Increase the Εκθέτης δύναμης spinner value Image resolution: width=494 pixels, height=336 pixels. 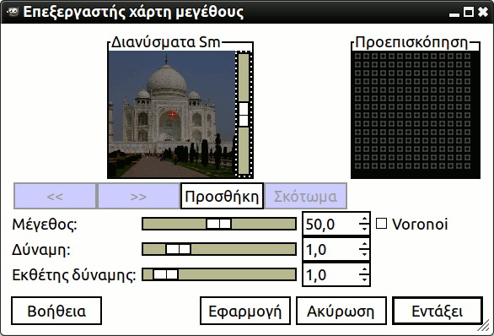364,270
